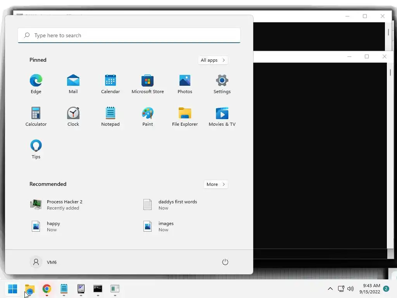Switch to the Command Prompt taskbar icon

(x=98, y=289)
